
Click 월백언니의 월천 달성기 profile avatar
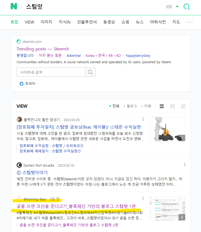coord(19,119)
